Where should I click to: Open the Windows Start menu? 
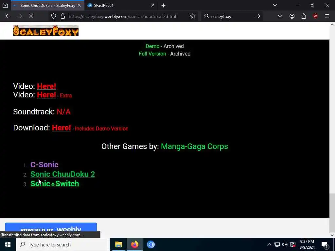coord(8,244)
